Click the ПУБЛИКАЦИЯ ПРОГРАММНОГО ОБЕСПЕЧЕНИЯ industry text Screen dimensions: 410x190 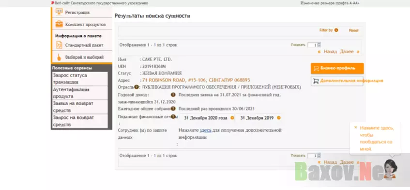pos(221,87)
